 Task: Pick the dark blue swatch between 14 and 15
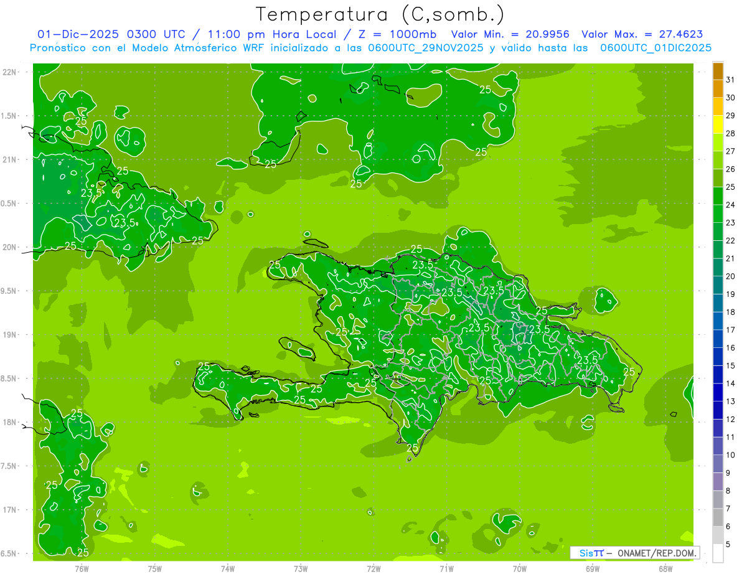(x=718, y=375)
